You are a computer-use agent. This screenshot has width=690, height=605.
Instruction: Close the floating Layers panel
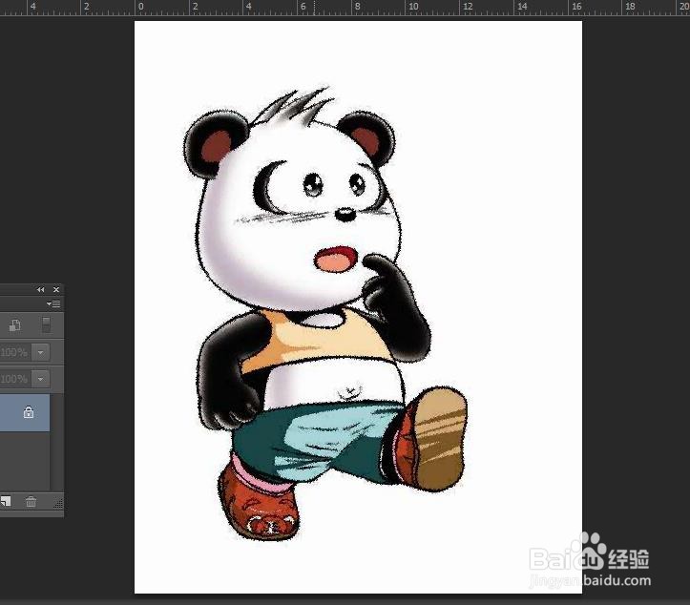pos(56,289)
